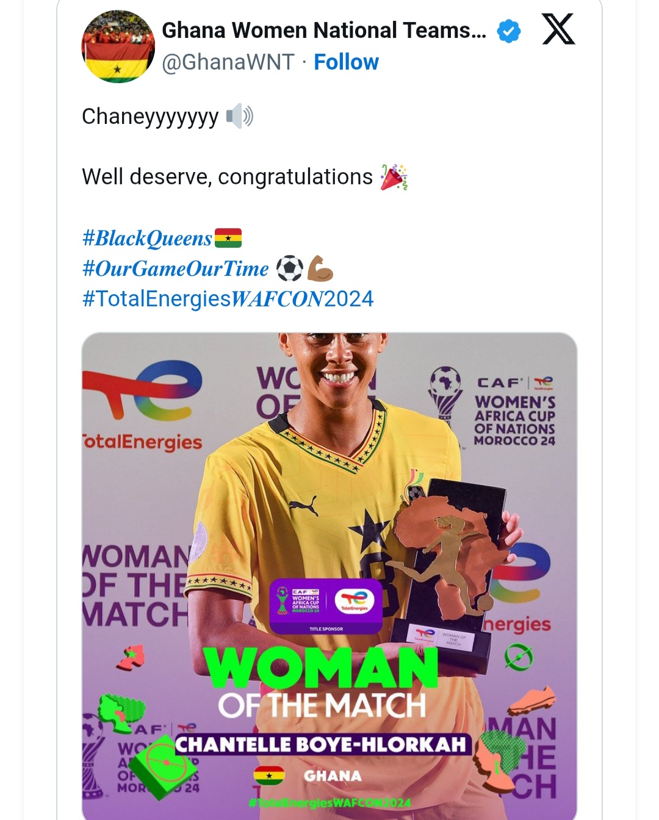
Task: Click the Chantelle Boye-Hlorkah name banner
Action: pyautogui.click(x=320, y=744)
